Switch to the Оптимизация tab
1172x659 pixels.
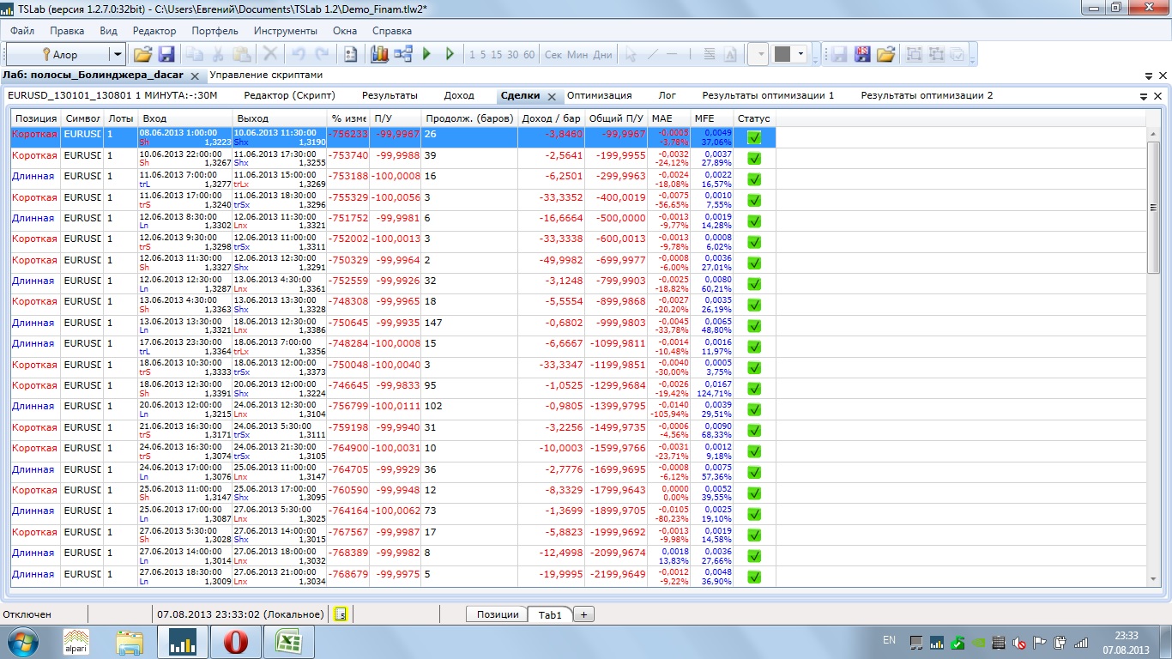(x=599, y=95)
